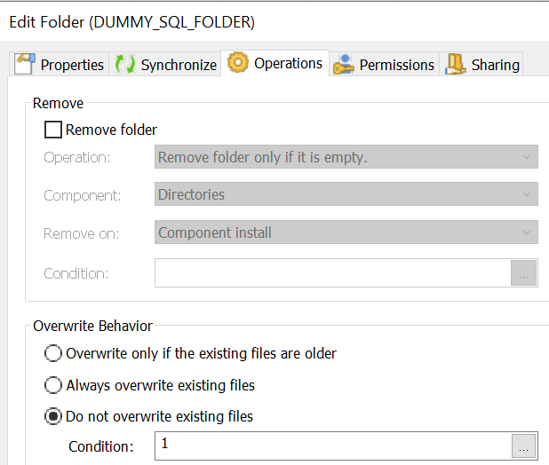Click the Overwrite Behavior Condition input field
The height and width of the screenshot is (465, 549).
tap(332, 445)
